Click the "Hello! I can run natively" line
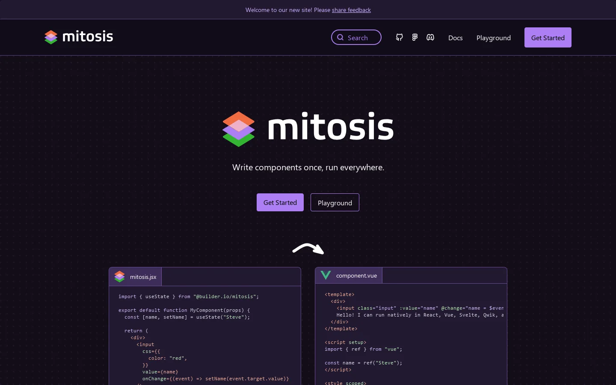This screenshot has width=616, height=385. click(420, 315)
